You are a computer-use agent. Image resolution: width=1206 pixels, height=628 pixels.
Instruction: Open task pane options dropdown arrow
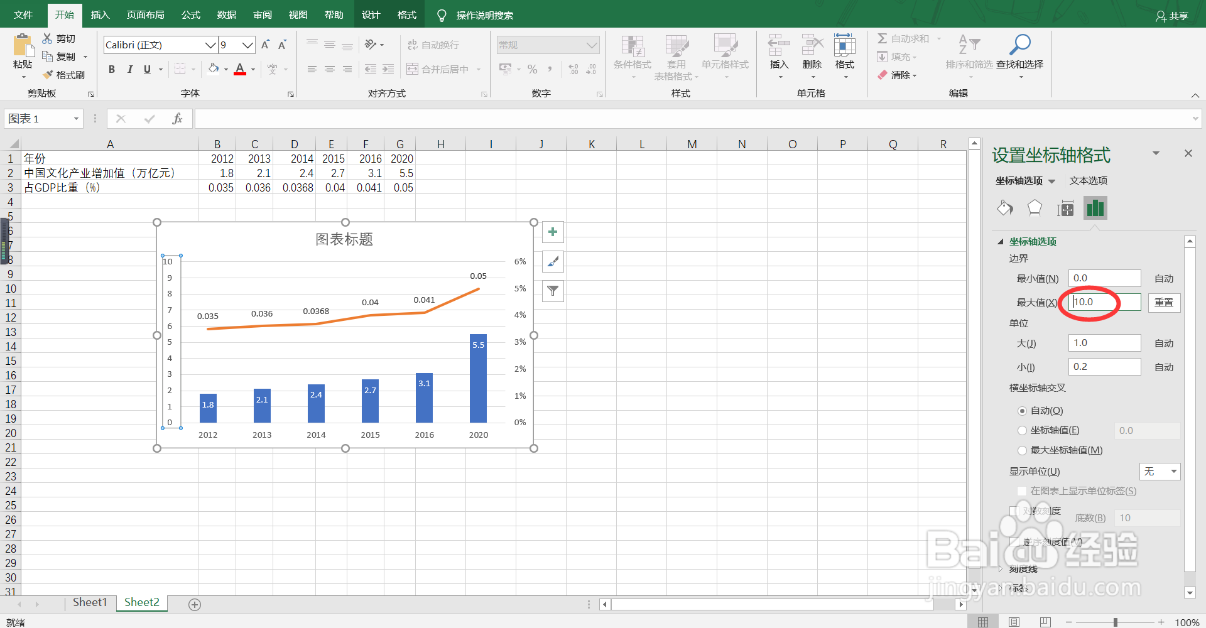[1156, 153]
